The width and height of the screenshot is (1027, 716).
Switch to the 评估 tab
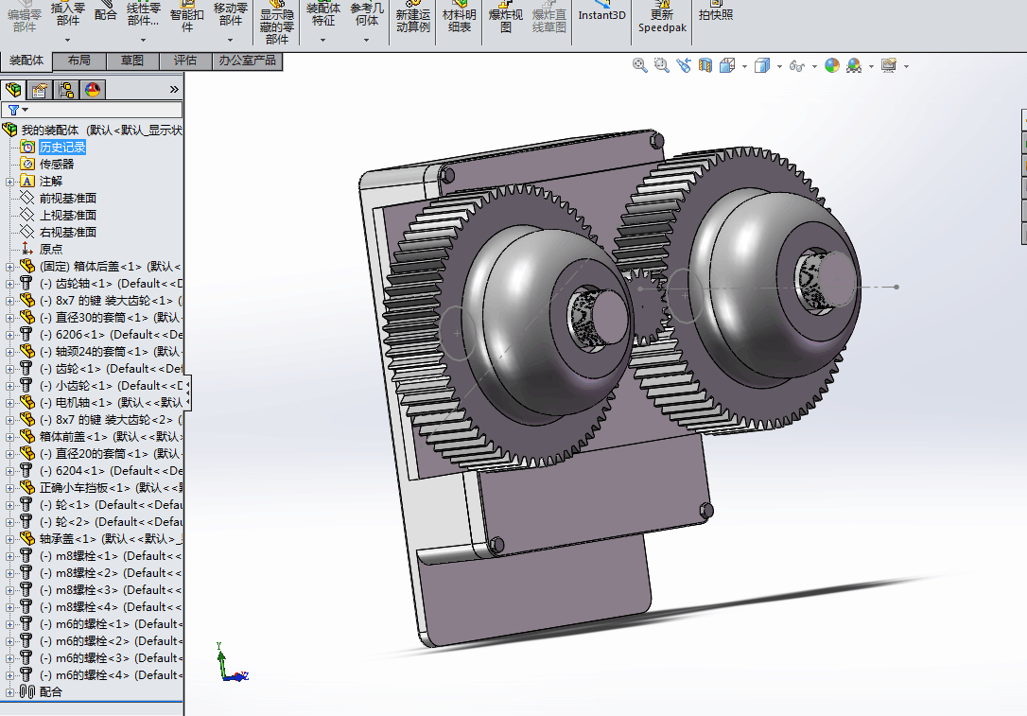(185, 61)
